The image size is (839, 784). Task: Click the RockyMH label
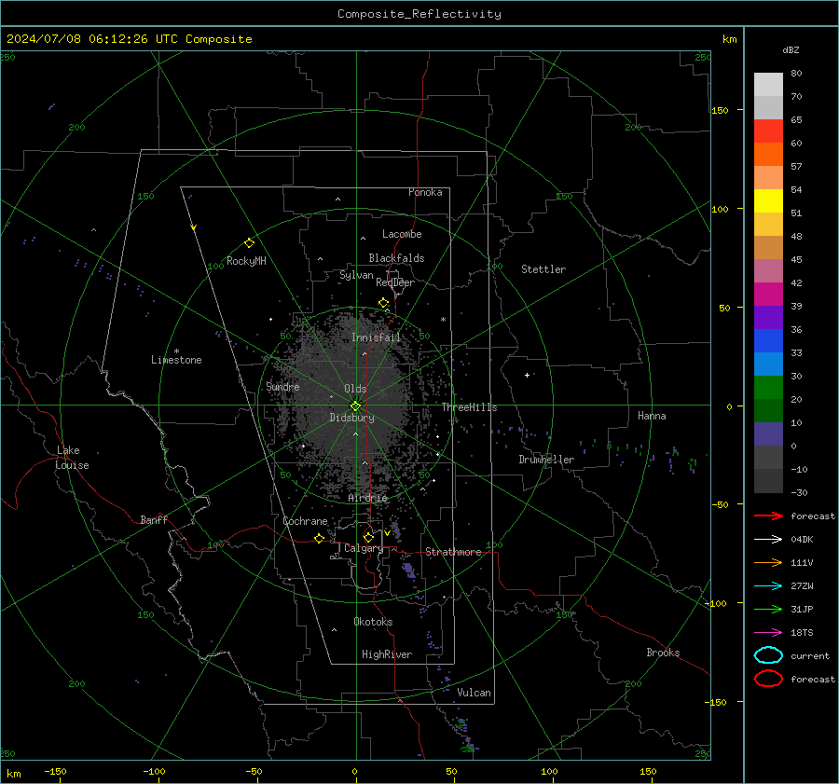[246, 261]
